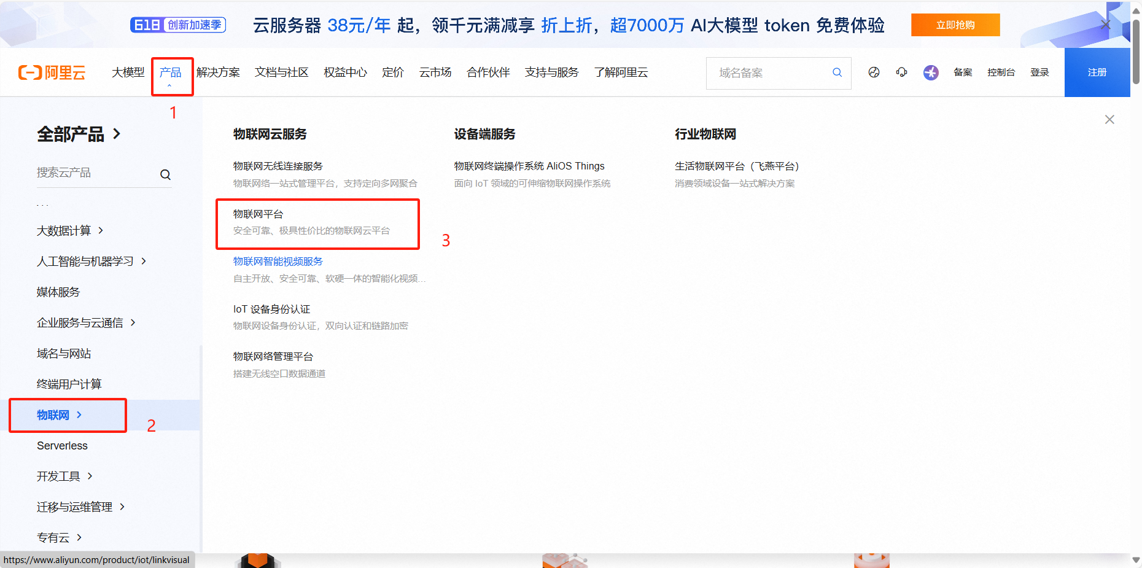Image resolution: width=1142 pixels, height=568 pixels.
Task: Click the banner text 云服务器 38元/年
Action: coord(322,25)
